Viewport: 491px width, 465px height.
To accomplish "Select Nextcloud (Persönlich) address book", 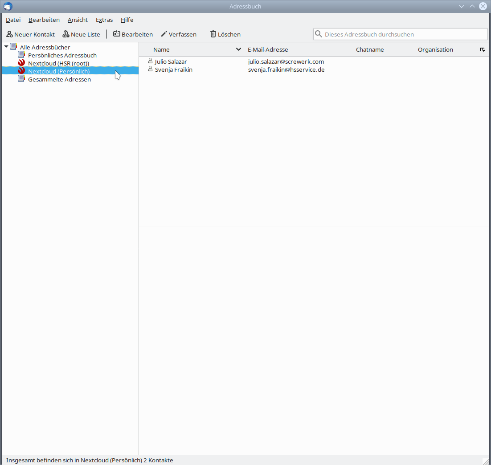I will point(59,71).
